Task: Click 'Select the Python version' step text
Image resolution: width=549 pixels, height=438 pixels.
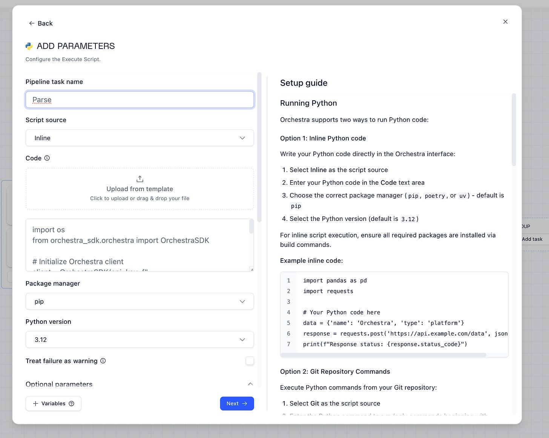Action: pyautogui.click(x=354, y=219)
